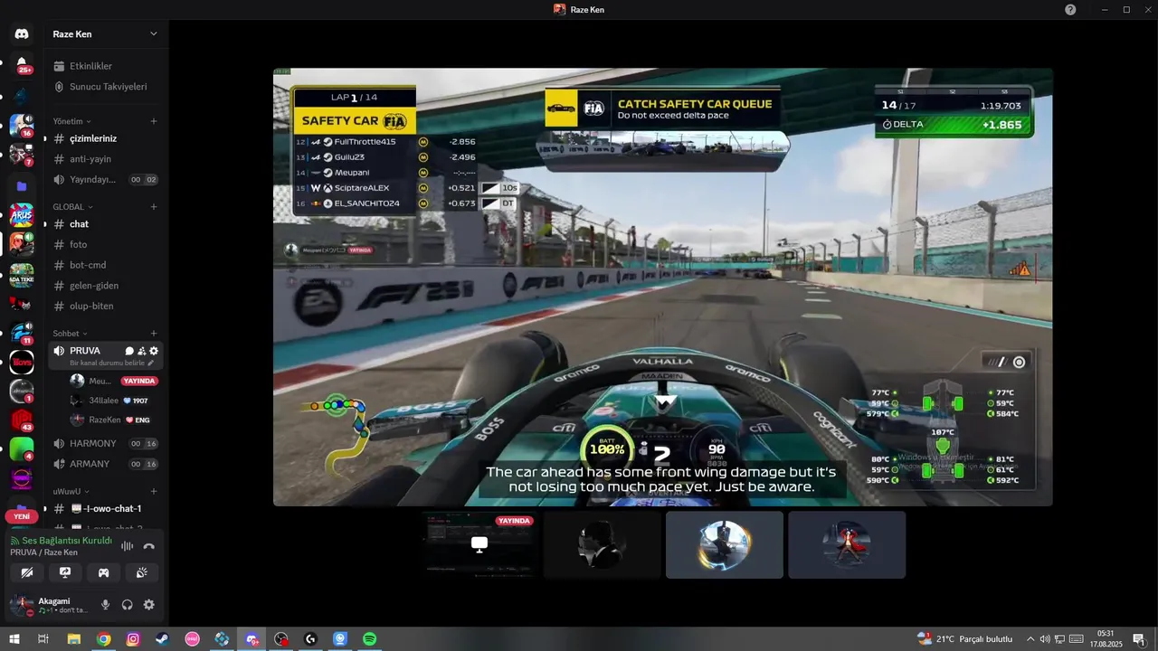Collapse the GLOBAL category

pos(71,207)
